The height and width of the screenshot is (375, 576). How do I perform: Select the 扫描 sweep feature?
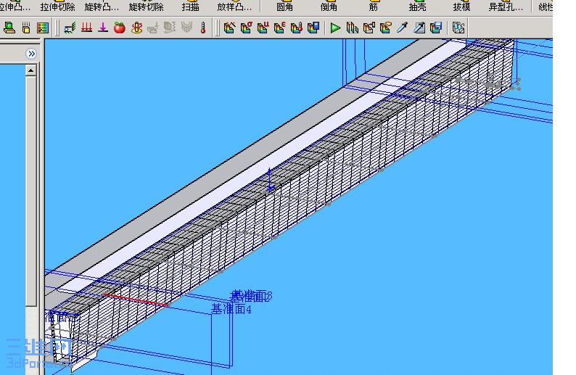(x=190, y=7)
